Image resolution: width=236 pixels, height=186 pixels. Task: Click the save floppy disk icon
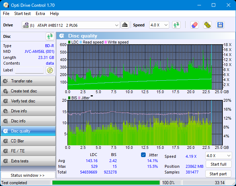coord(220,25)
